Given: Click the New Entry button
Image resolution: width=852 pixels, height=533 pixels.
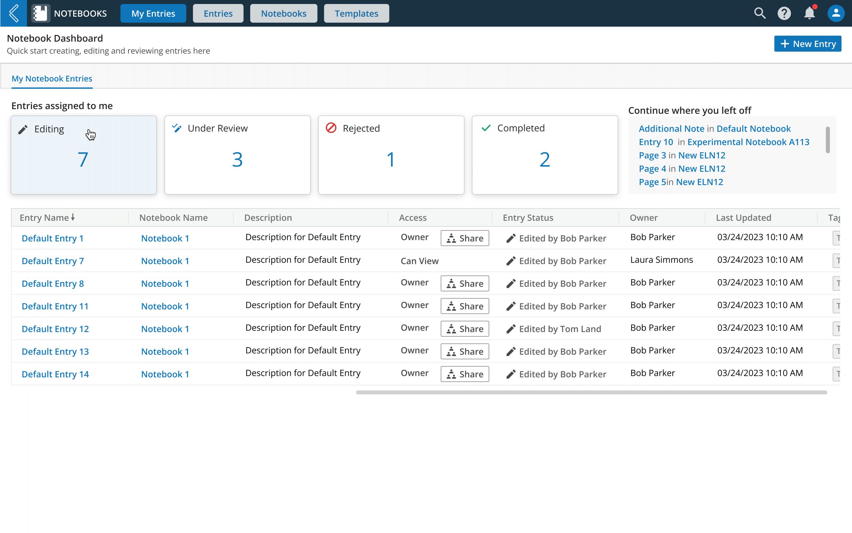Looking at the screenshot, I should (808, 44).
